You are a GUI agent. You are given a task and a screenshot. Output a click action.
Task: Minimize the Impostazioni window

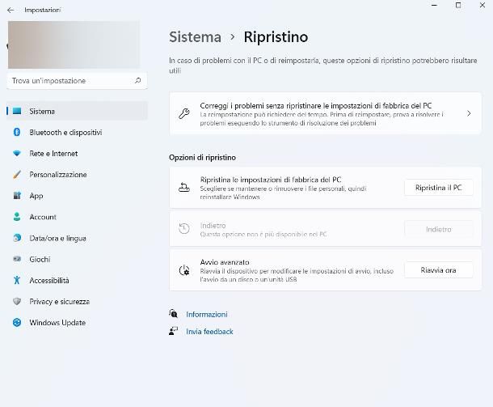pos(435,6)
